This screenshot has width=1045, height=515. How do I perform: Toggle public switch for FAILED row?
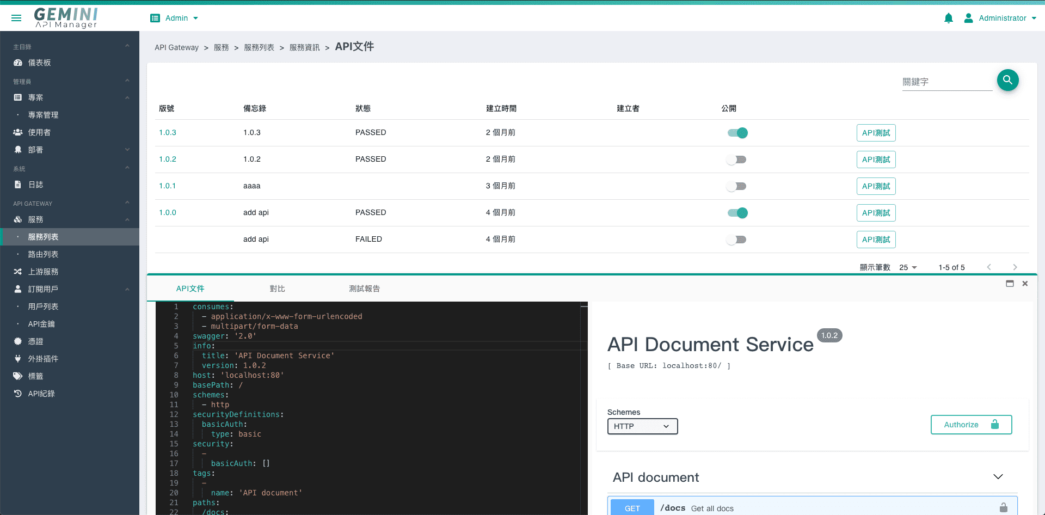(x=736, y=240)
